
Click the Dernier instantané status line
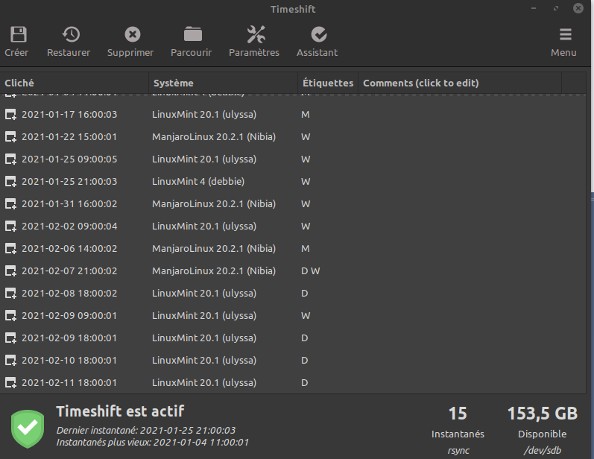coord(146,430)
